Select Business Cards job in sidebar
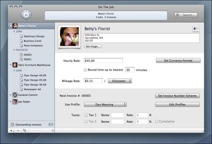212x144 pixels. 33,41
